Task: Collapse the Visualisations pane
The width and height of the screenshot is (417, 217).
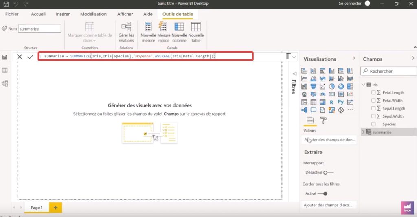Action: click(x=353, y=58)
